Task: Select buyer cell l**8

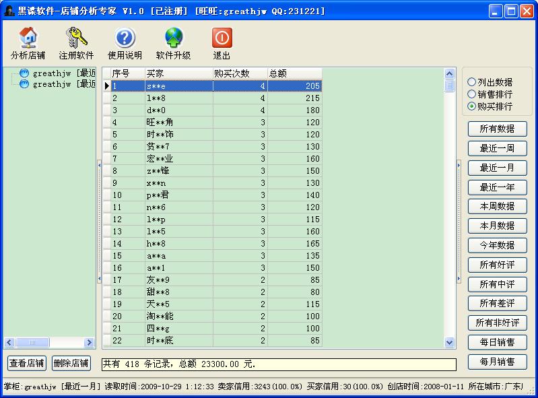Action: tap(178, 98)
